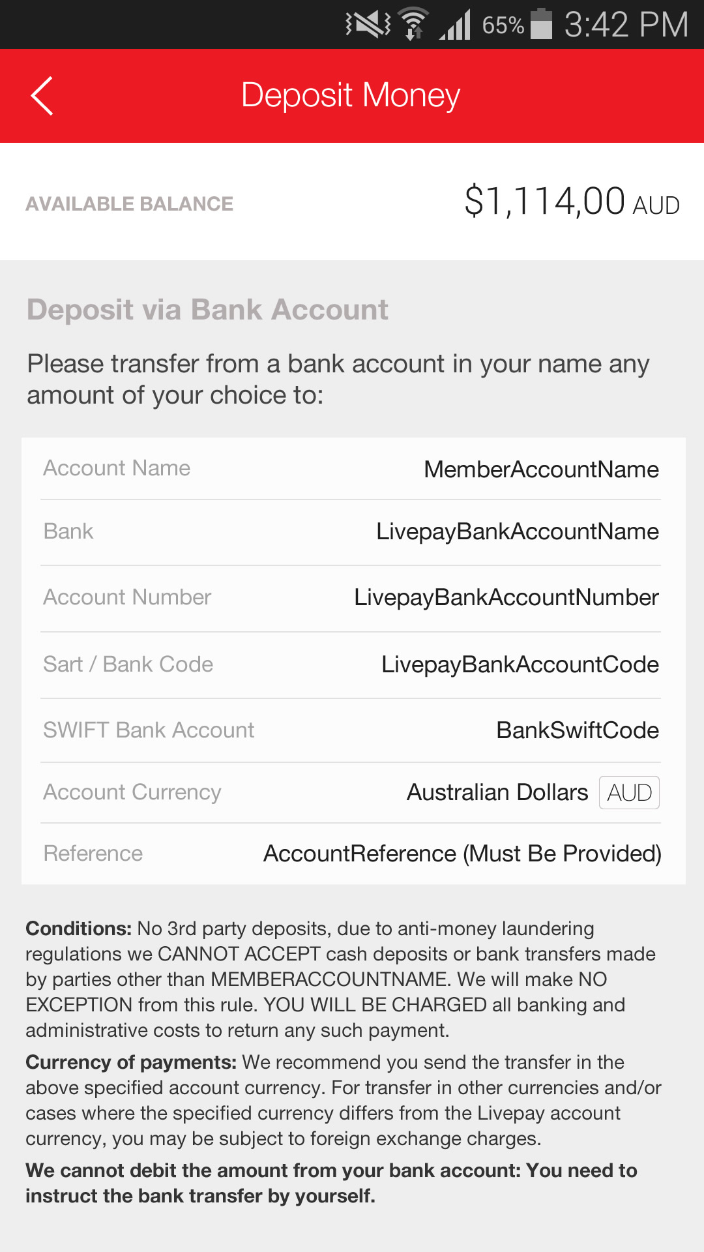Tap the 3:42 PM clock
This screenshot has height=1252, width=704.
coord(626,25)
